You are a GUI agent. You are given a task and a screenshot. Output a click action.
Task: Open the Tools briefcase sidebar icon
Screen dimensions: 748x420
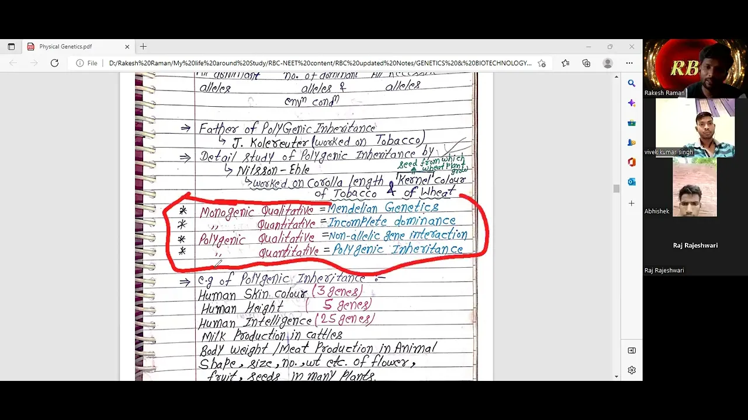tap(632, 123)
